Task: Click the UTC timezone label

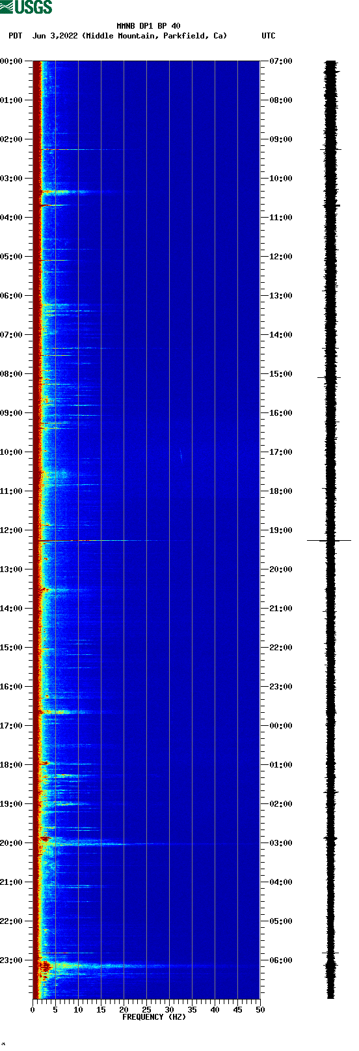Action: coord(269,36)
